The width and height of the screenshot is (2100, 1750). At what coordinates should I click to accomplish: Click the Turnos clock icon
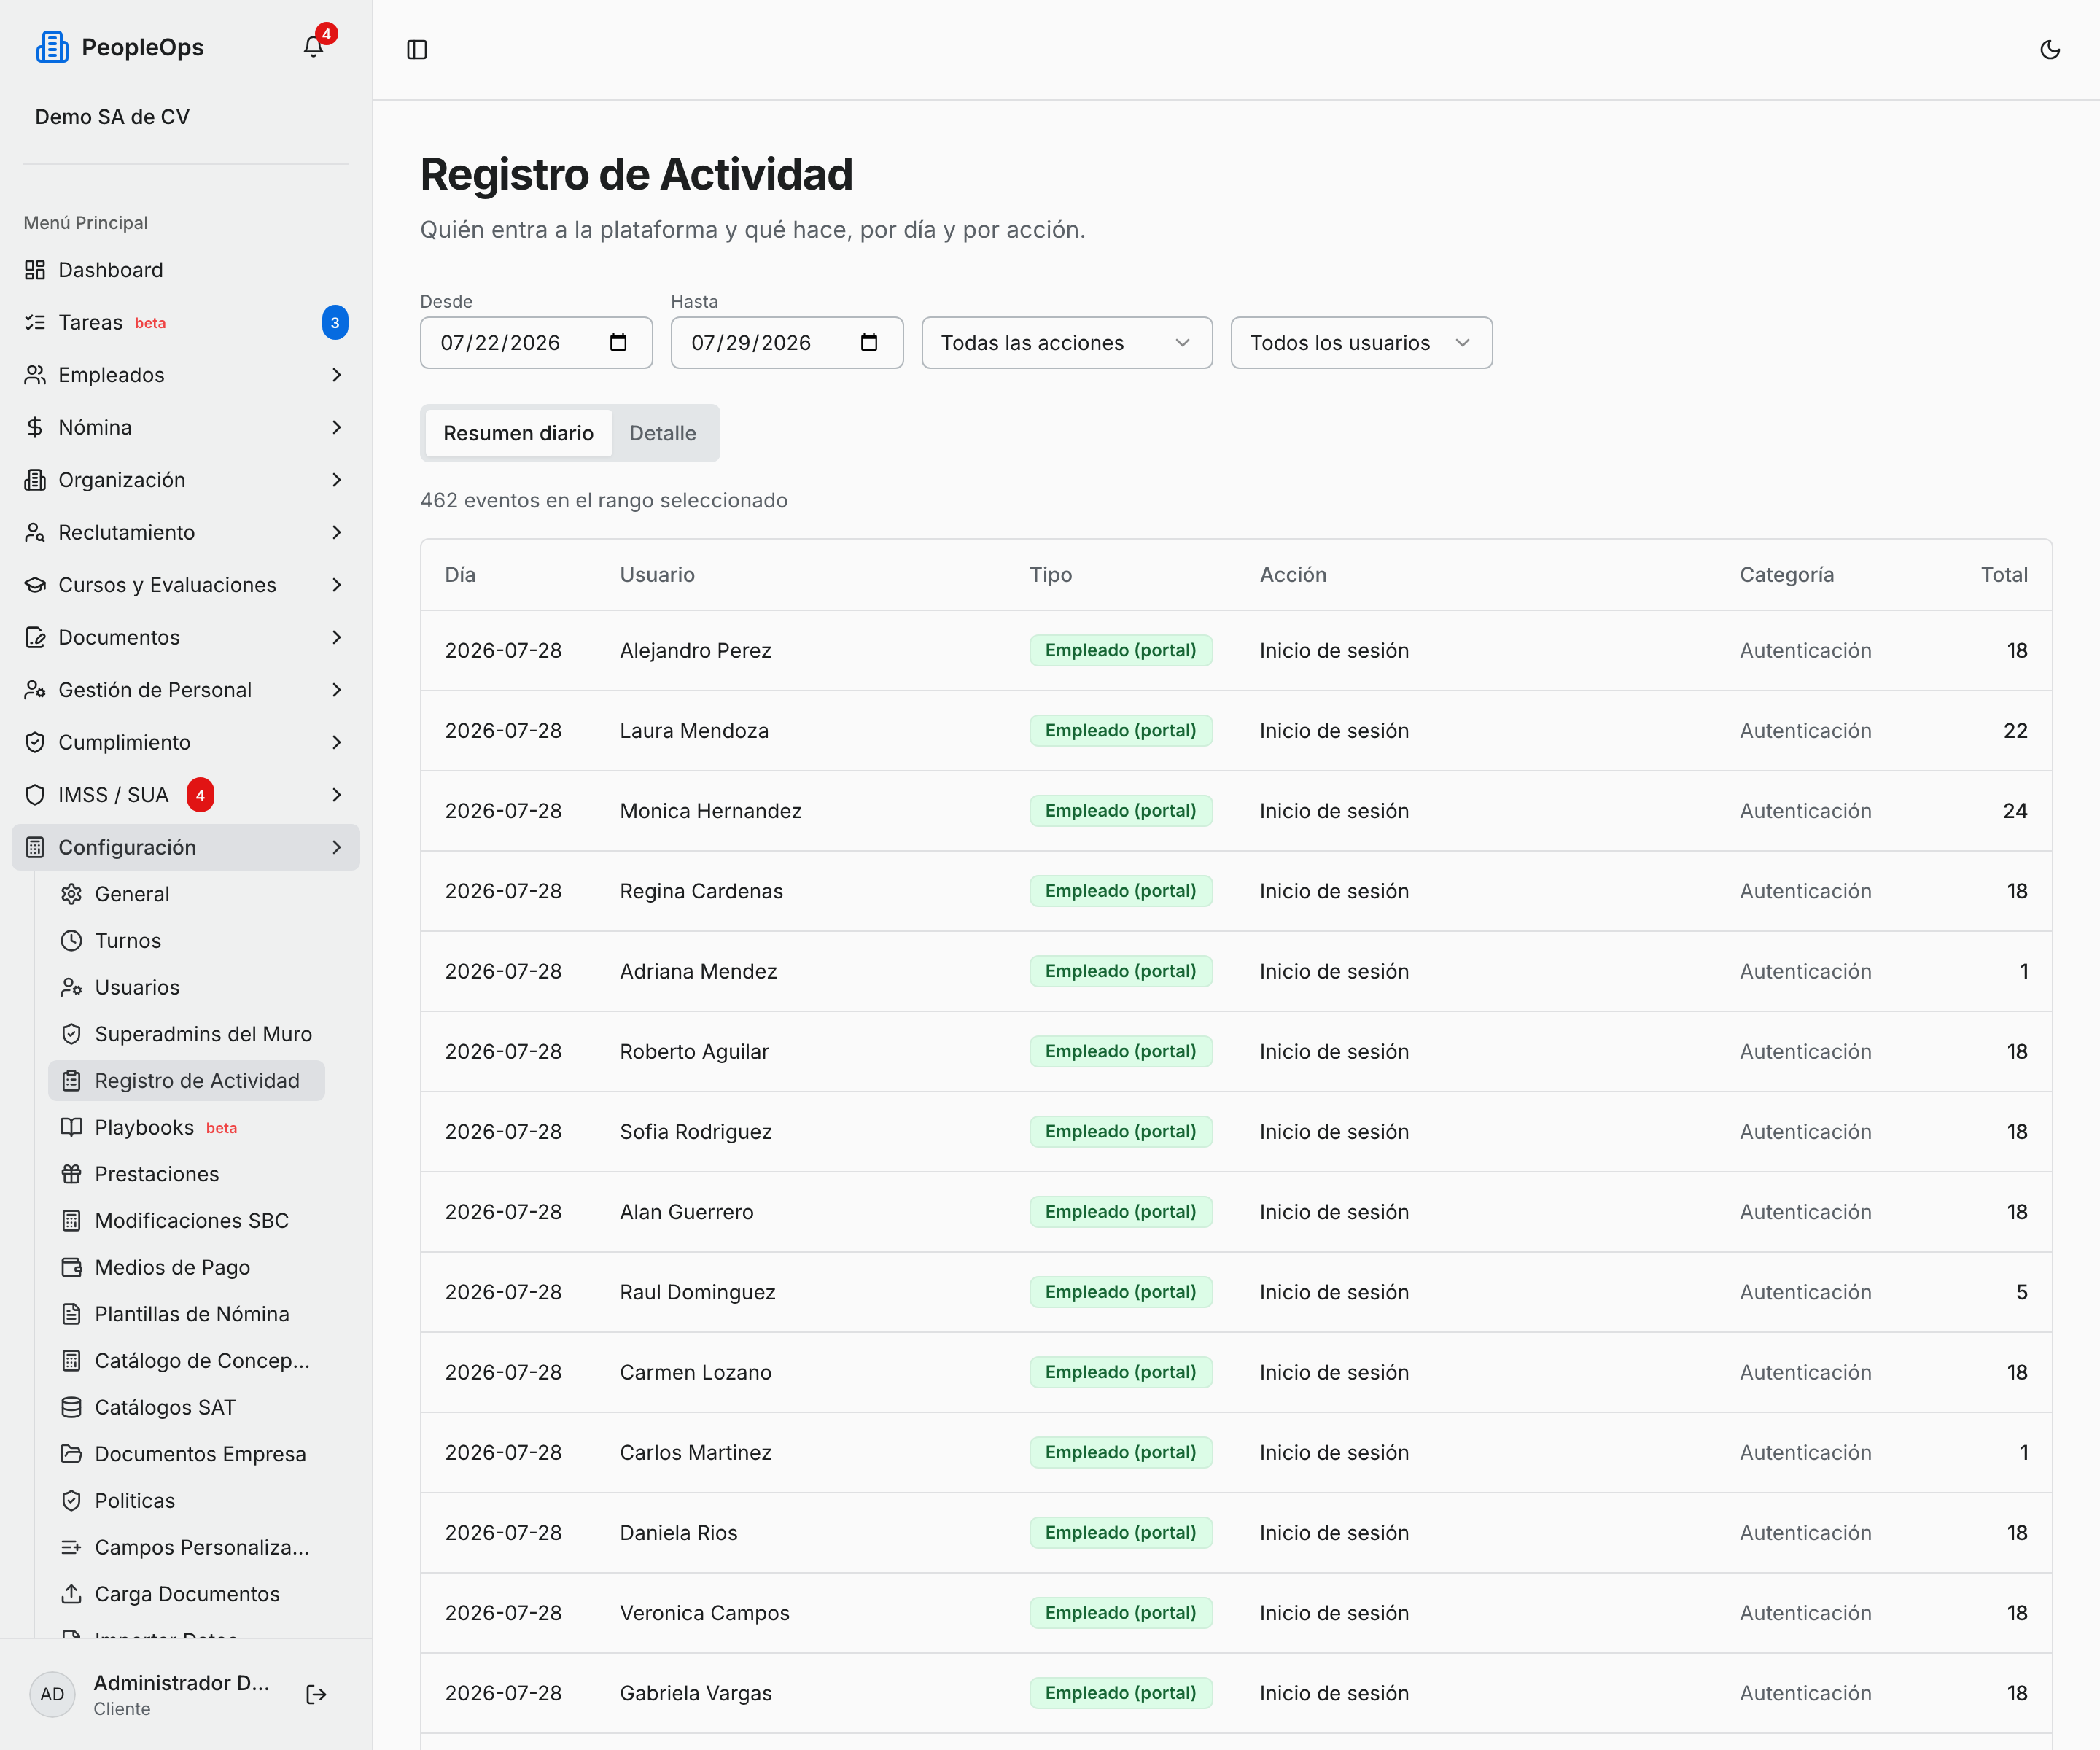(71, 941)
